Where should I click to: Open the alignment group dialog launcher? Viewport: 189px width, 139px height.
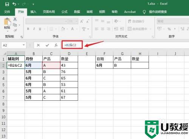[153, 37]
